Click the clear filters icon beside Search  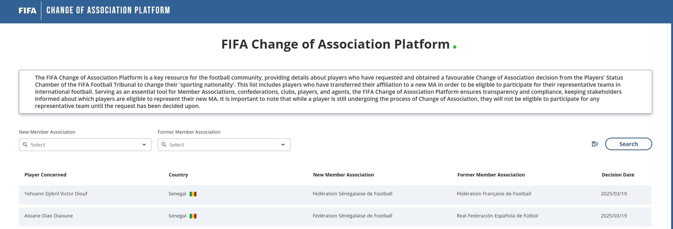[x=595, y=144]
